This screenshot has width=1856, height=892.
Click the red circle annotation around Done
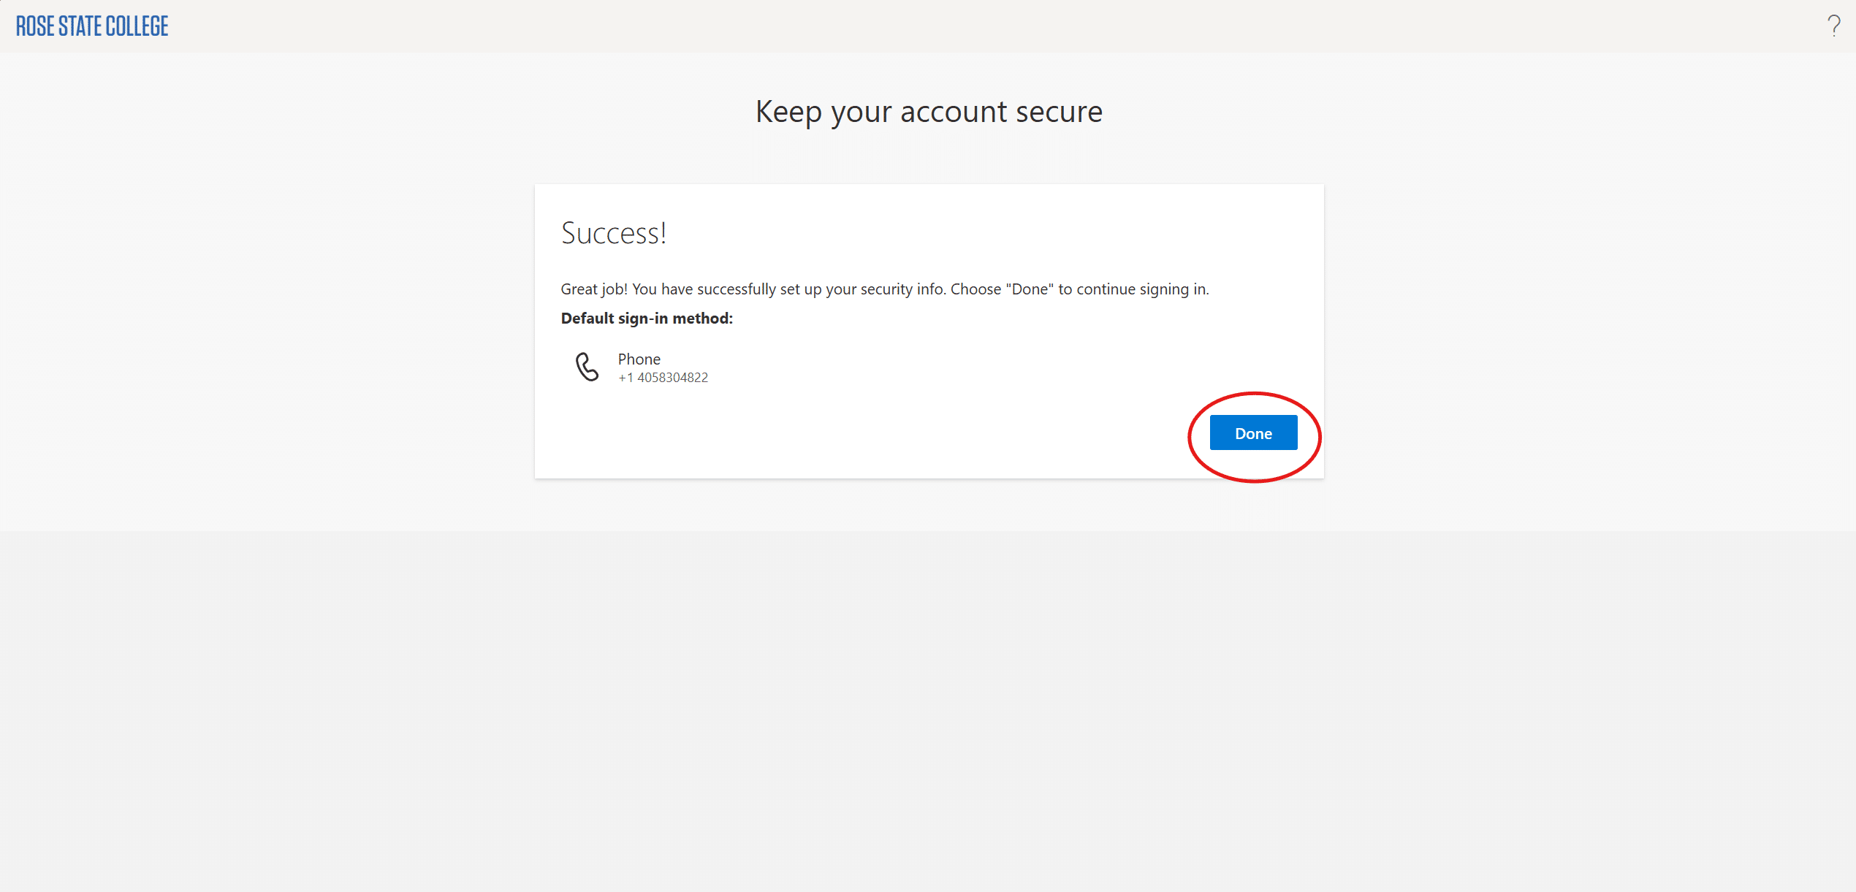tap(1254, 395)
